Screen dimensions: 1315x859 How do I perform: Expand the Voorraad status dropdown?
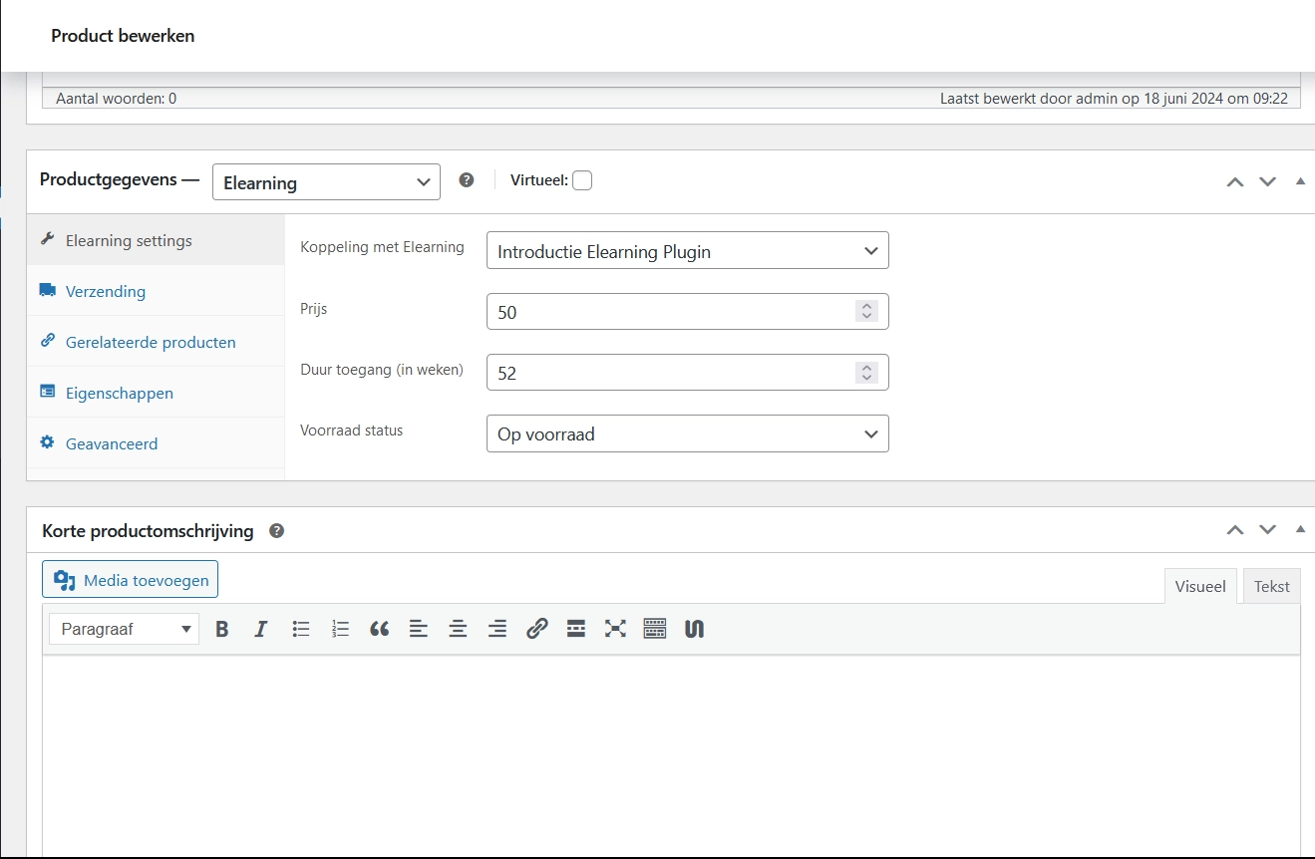687,434
